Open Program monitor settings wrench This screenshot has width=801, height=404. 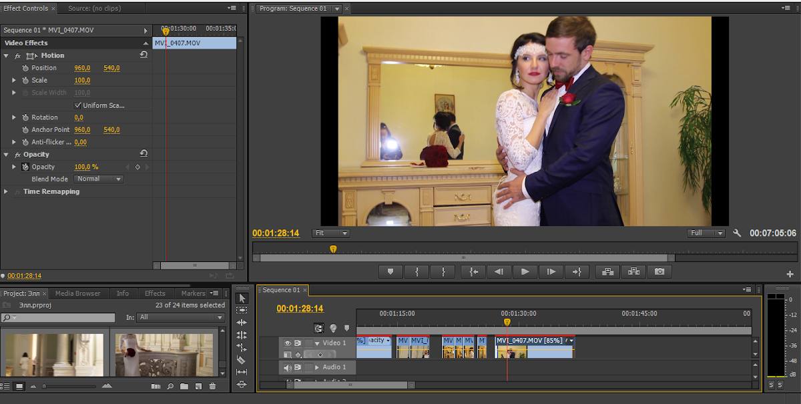click(737, 233)
